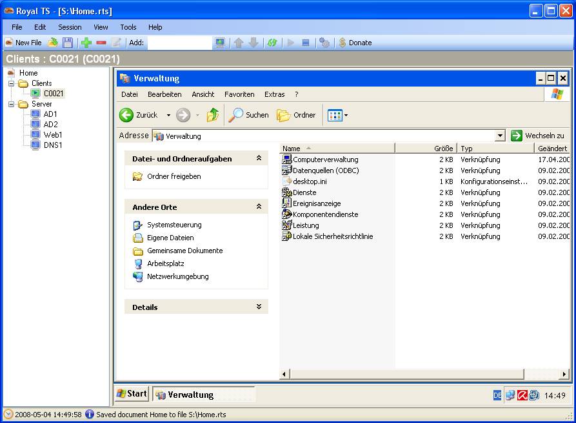Screen dimensions: 576x423
Task: Select the Ereignisanzeige shortcut icon
Action: coord(286,203)
